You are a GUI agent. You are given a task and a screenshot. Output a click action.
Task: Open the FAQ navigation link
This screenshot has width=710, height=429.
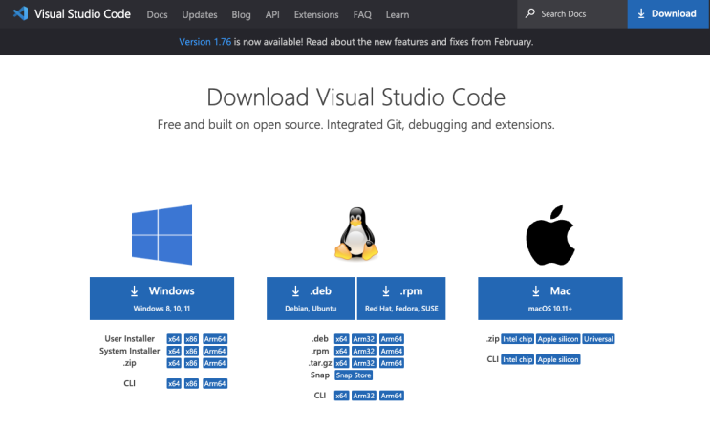click(x=362, y=14)
